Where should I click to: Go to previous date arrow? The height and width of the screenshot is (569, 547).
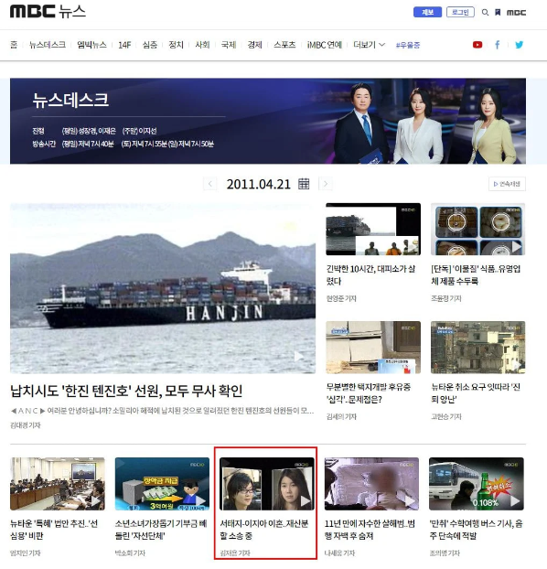tap(209, 184)
